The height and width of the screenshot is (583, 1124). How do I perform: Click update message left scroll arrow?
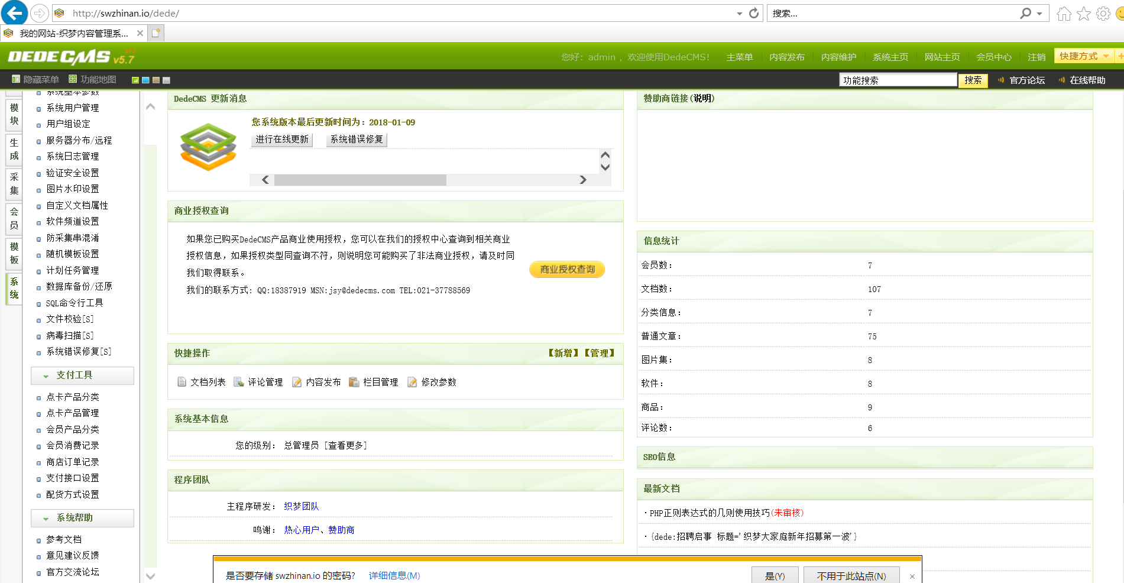(x=265, y=180)
